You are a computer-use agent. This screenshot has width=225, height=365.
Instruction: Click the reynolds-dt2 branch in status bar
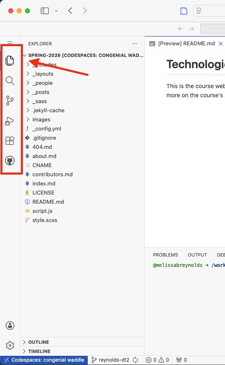click(x=110, y=360)
